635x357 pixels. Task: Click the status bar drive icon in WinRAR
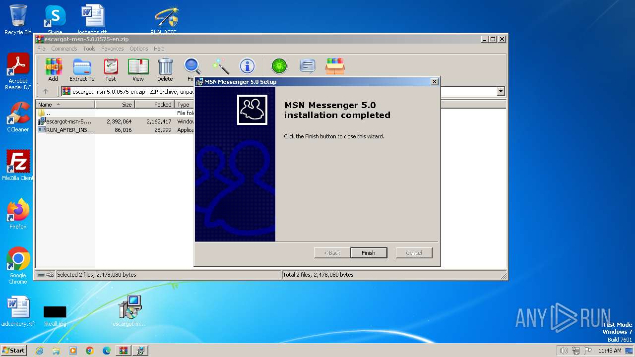point(41,275)
